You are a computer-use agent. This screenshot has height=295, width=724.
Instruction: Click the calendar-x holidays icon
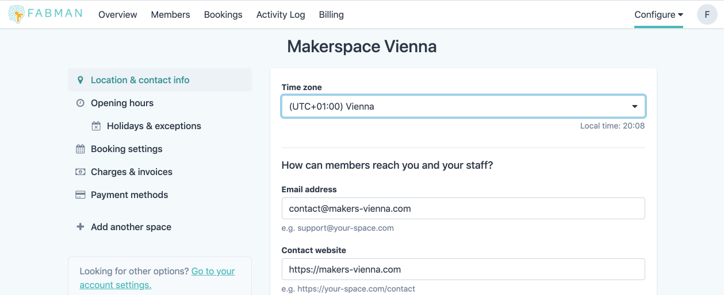(x=96, y=126)
